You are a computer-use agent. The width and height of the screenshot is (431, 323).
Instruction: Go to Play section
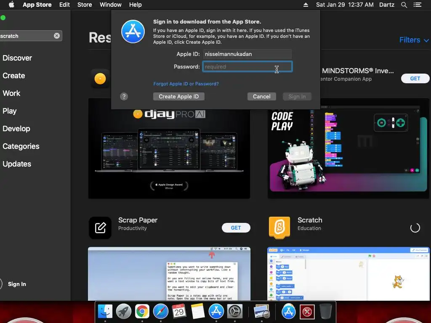click(x=10, y=111)
